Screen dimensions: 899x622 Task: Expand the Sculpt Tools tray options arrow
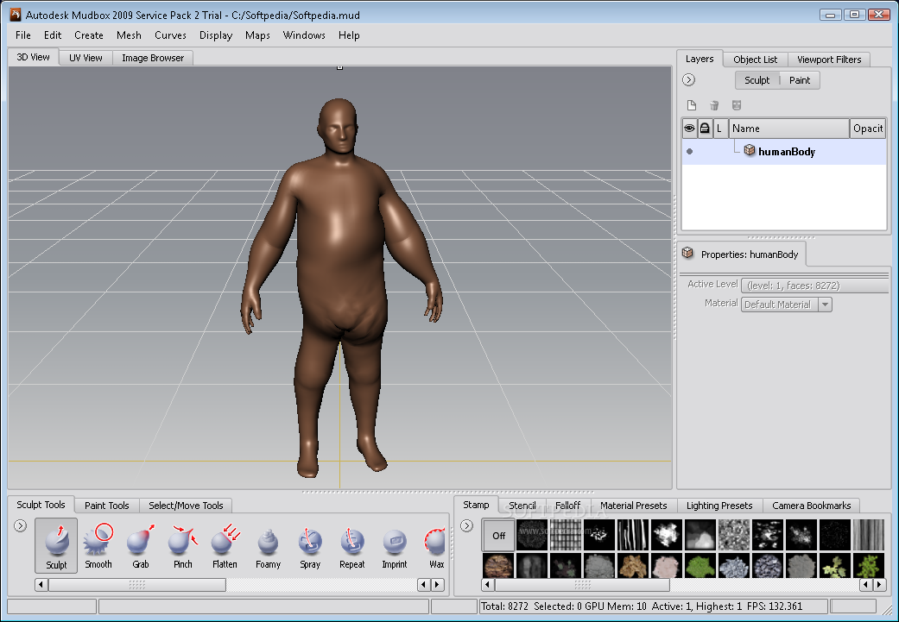(x=21, y=525)
